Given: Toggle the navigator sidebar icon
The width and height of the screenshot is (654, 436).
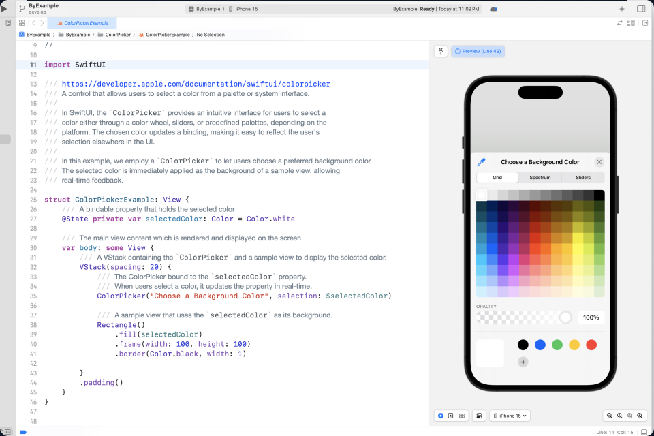Looking at the screenshot, I should pos(8,23).
